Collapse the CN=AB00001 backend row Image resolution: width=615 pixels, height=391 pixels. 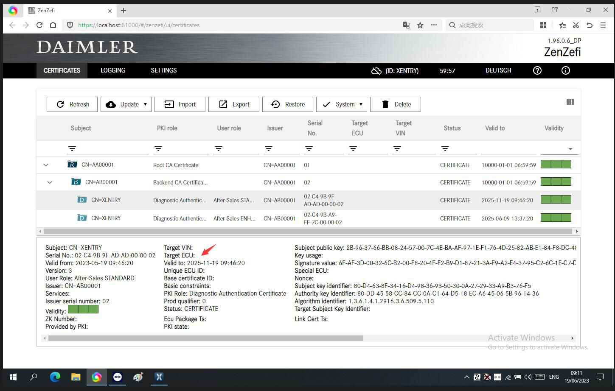click(x=50, y=182)
